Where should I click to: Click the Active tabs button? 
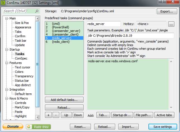[x=164, y=115]
